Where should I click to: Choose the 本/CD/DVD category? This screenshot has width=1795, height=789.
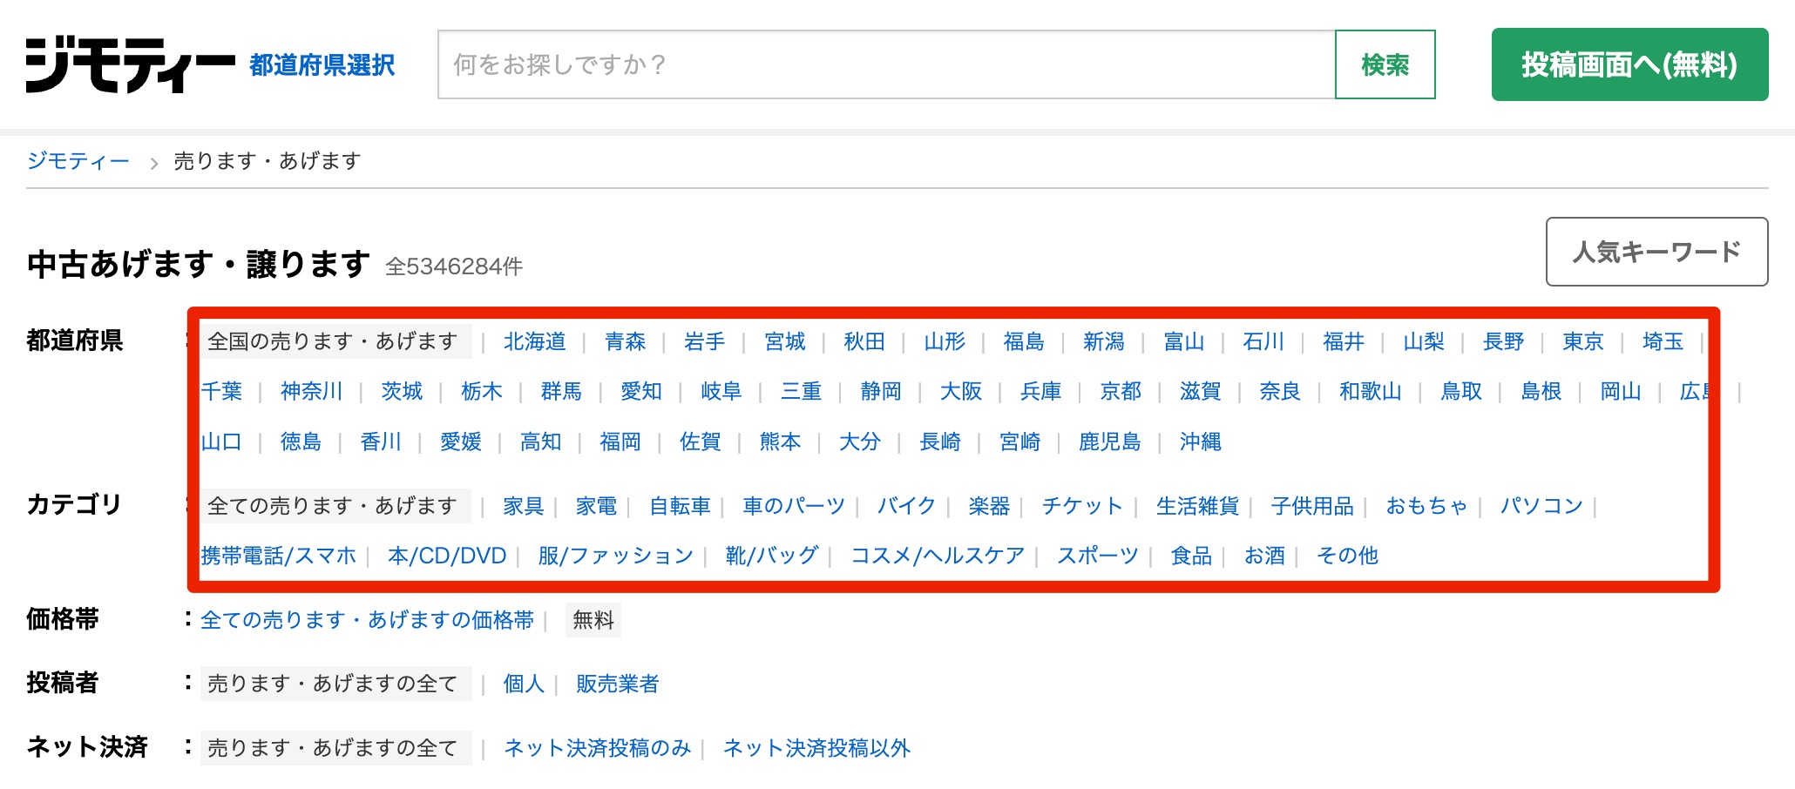[x=447, y=556]
